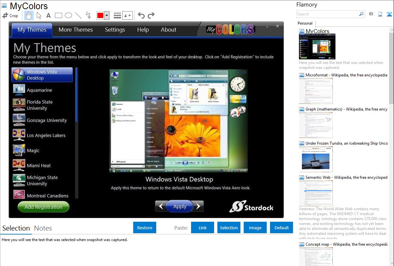
Task: Click the Add Registration button
Action: pyautogui.click(x=43, y=207)
